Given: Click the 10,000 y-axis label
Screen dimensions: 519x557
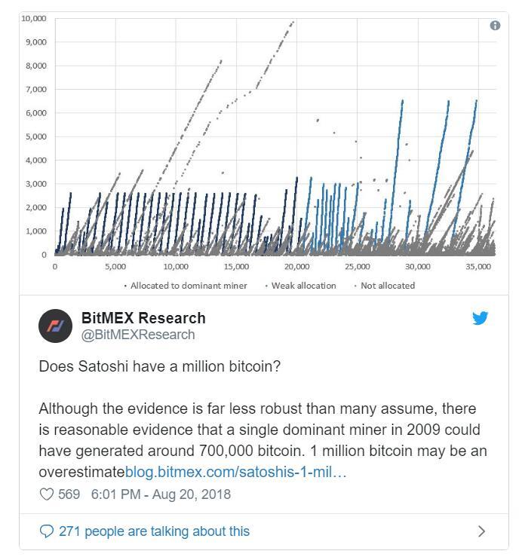Looking at the screenshot, I should pyautogui.click(x=33, y=18).
